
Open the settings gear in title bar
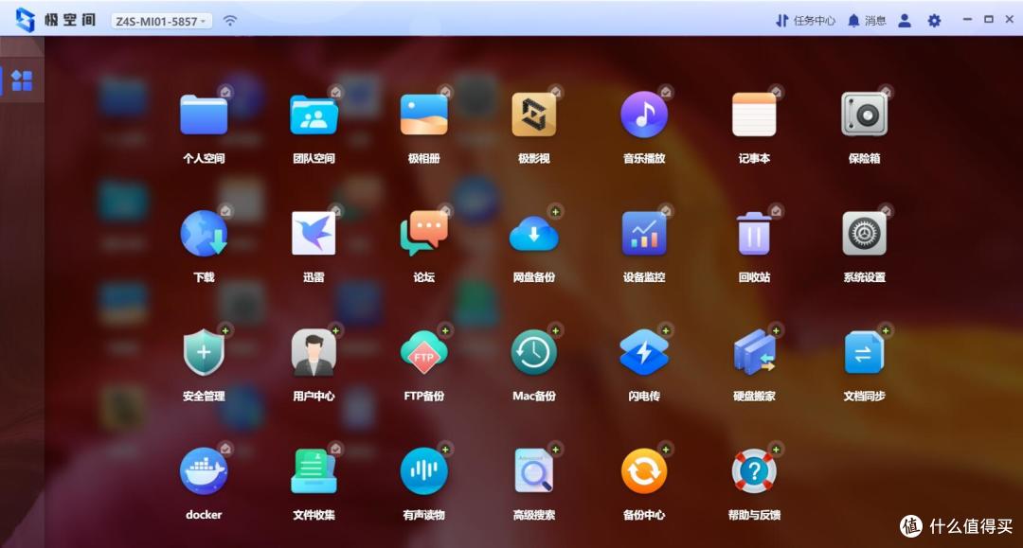pyautogui.click(x=934, y=21)
